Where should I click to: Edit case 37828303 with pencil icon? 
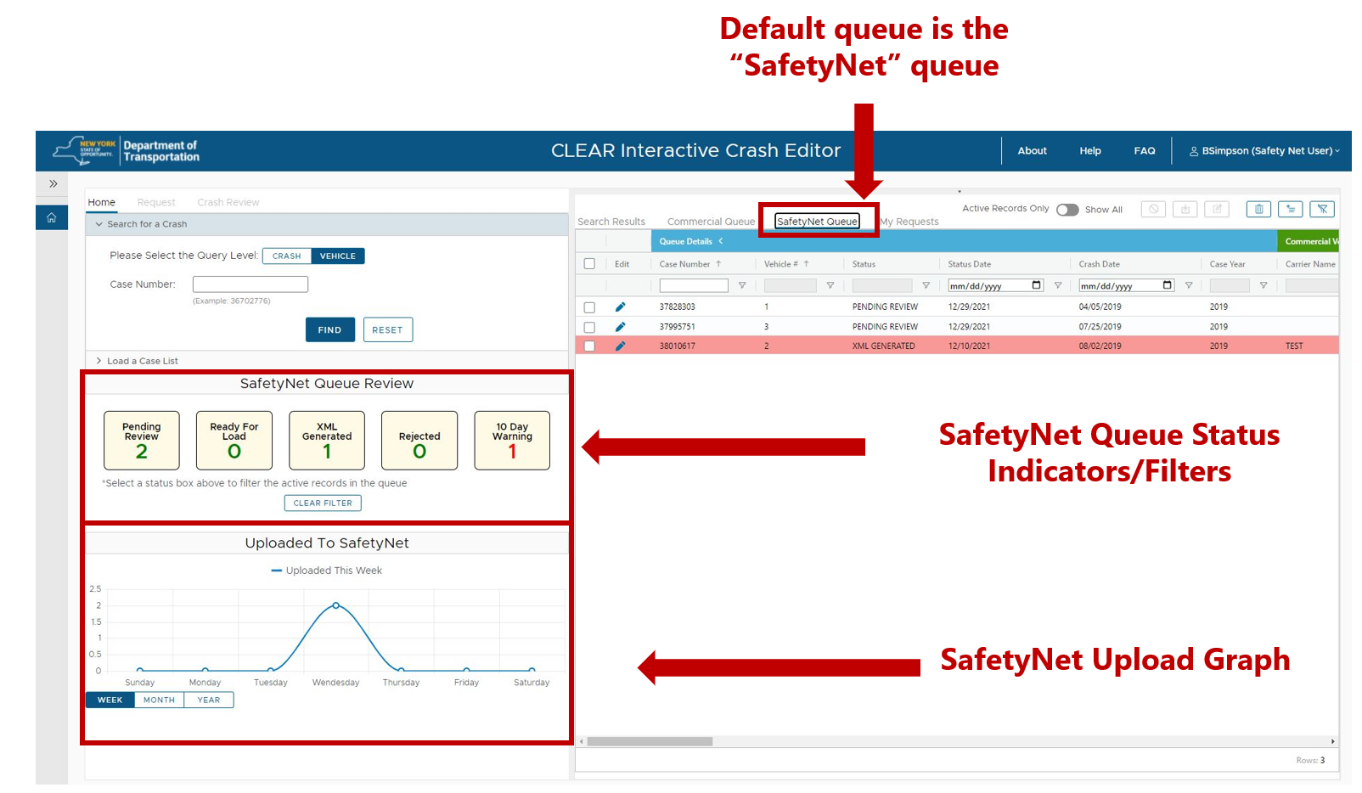621,307
